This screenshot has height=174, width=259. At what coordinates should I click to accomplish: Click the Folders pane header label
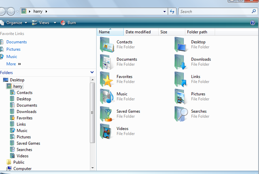pyautogui.click(x=6, y=73)
